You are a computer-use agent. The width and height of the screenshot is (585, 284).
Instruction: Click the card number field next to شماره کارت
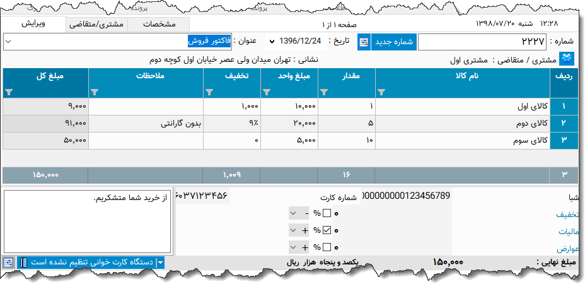coord(202,196)
